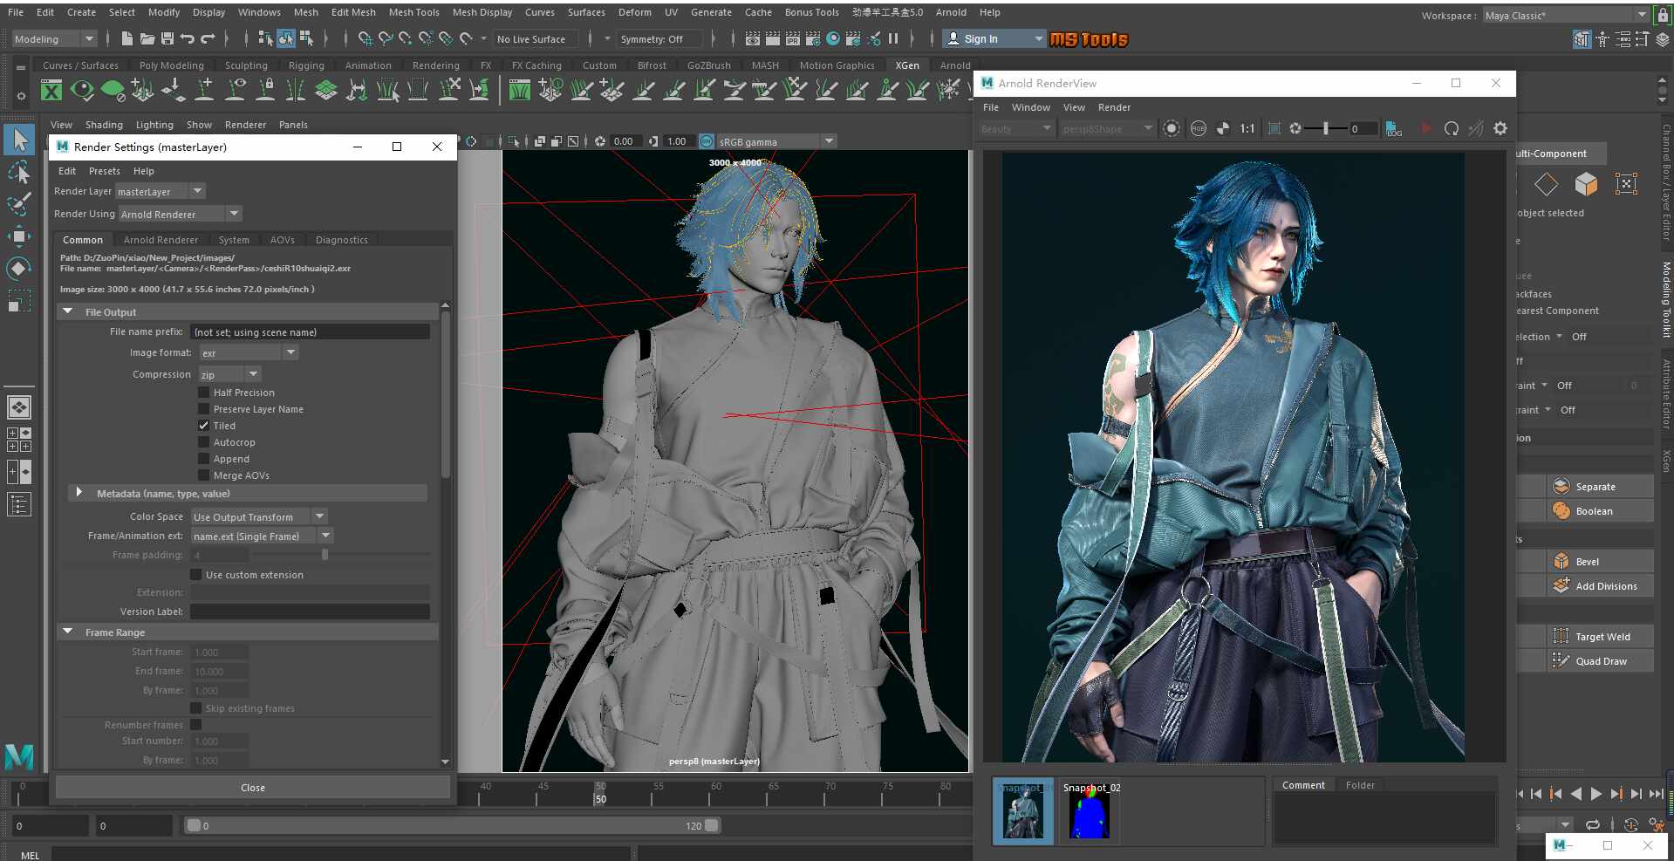Enable the Merge AOVs checkbox
The height and width of the screenshot is (861, 1674).
203,475
